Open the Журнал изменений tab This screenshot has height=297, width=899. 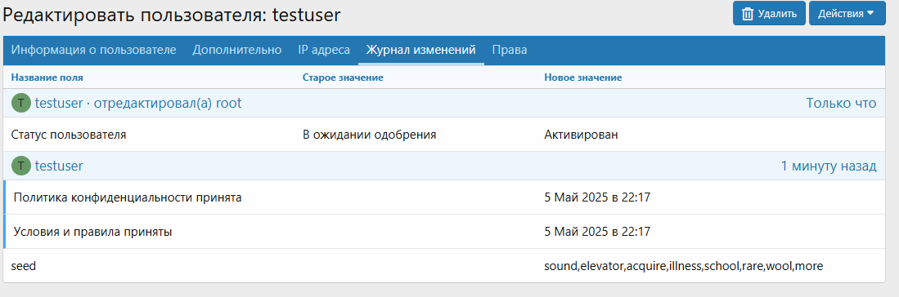(420, 50)
